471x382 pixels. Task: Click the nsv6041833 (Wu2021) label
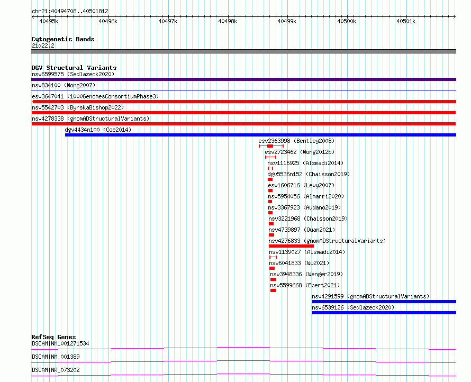coord(299,263)
